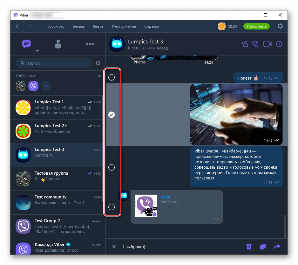Open the Справка menu
This screenshot has width=298, height=265.
tap(152, 26)
